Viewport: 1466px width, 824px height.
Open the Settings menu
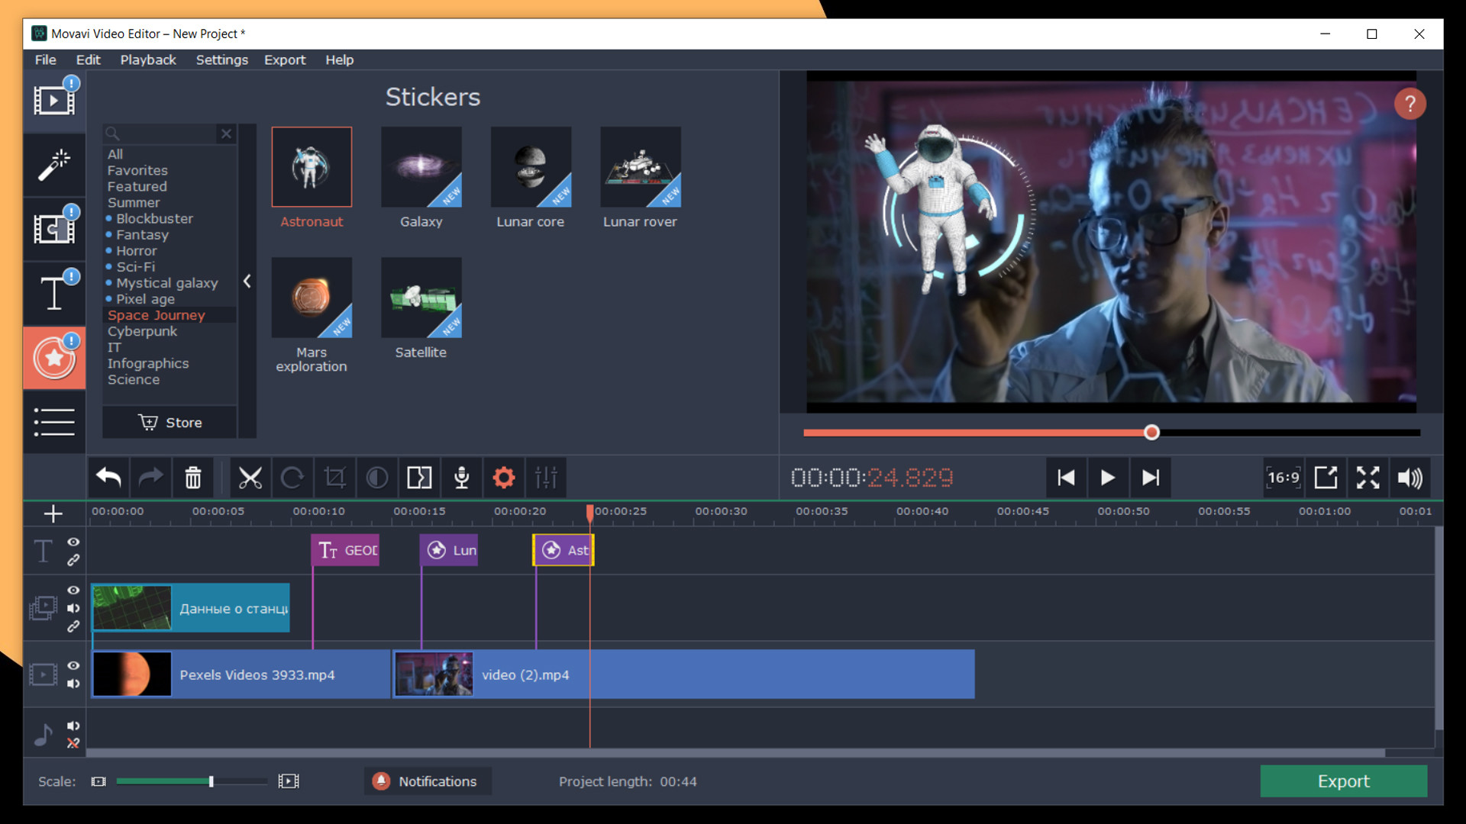pyautogui.click(x=221, y=60)
